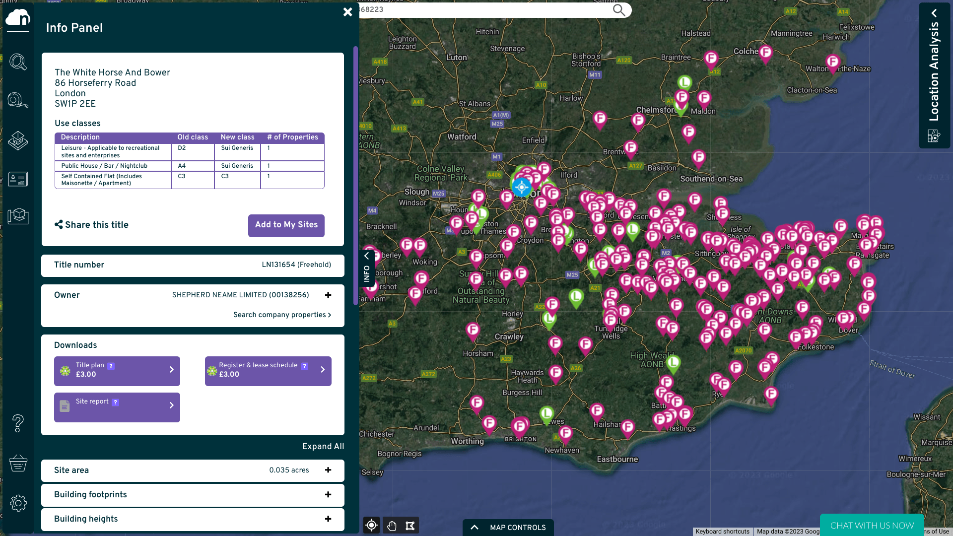Image resolution: width=953 pixels, height=536 pixels.
Task: Select the planning data icon in the sidebar
Action: [x=18, y=179]
